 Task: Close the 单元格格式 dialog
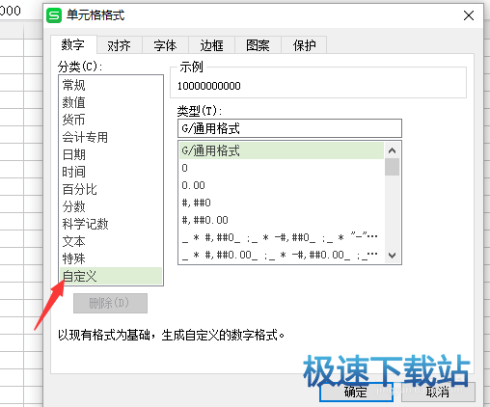[469, 15]
